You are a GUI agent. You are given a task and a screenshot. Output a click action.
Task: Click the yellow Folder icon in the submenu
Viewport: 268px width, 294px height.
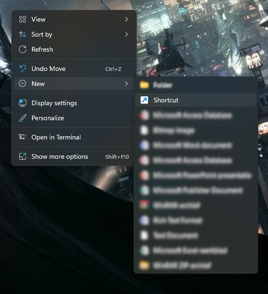[x=144, y=85]
